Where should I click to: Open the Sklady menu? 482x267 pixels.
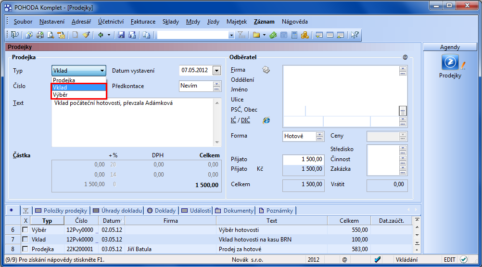(171, 22)
